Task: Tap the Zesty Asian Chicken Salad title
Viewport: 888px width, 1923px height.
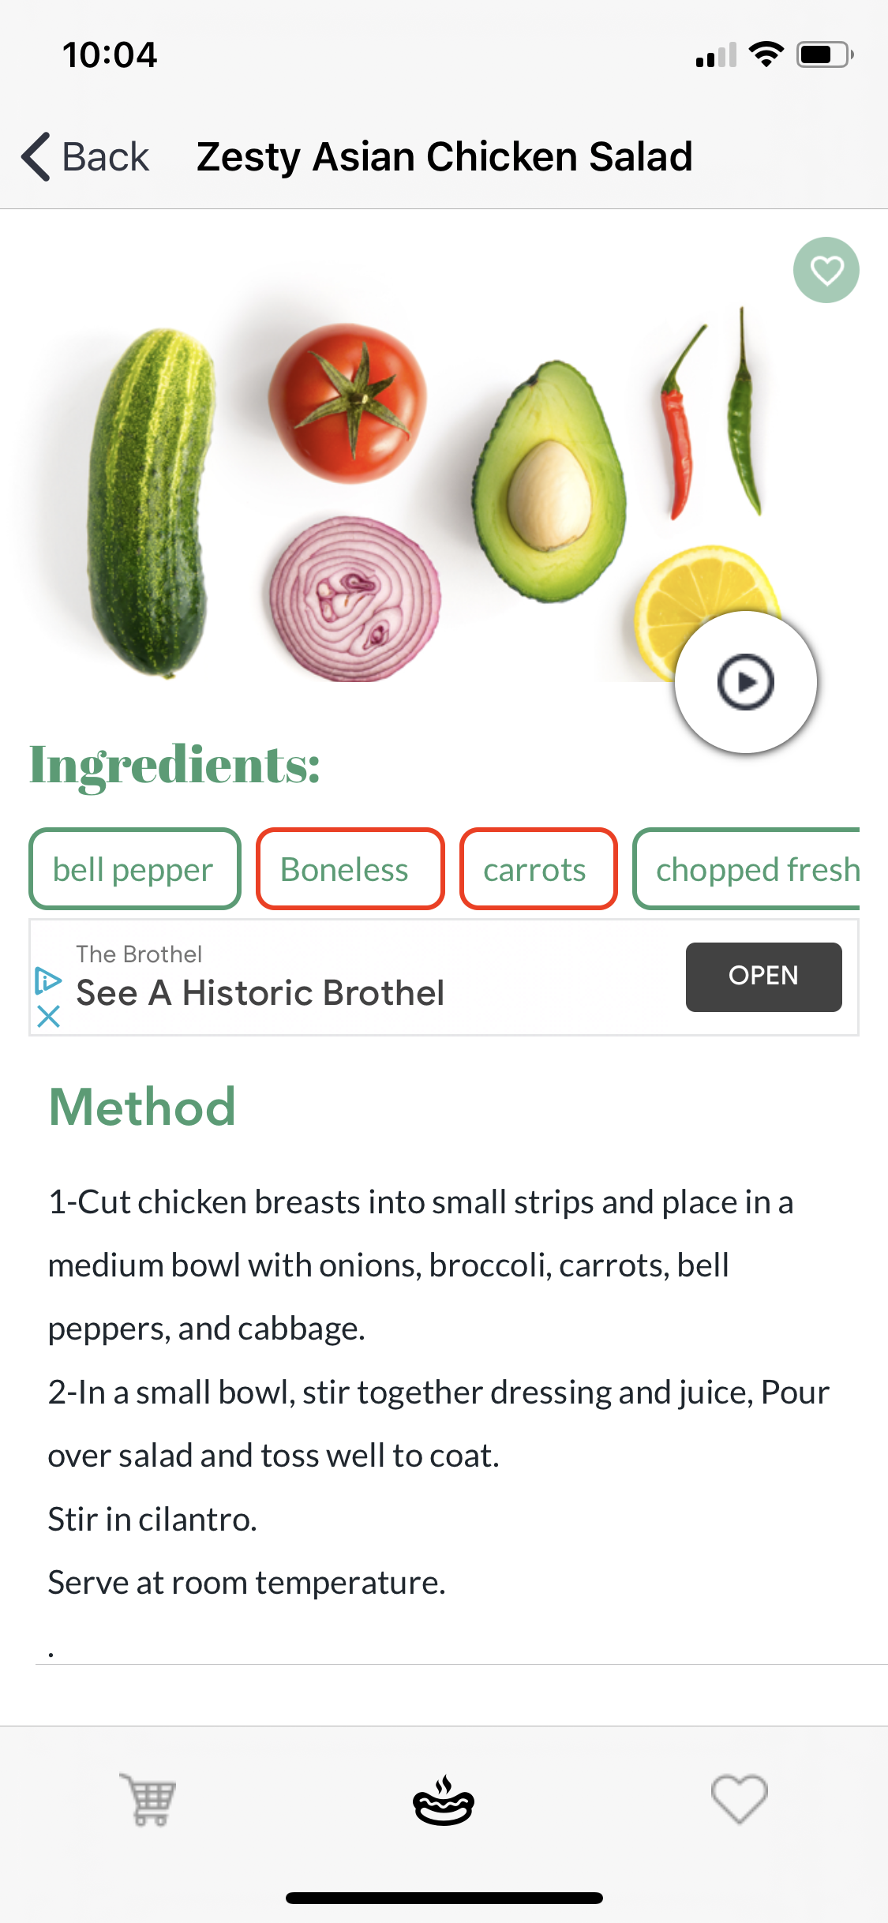Action: click(444, 156)
